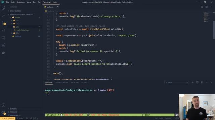Click the synchronize changes icon in the status bar
Image resolution: width=215 pixels, height=120 pixels.
27,118
